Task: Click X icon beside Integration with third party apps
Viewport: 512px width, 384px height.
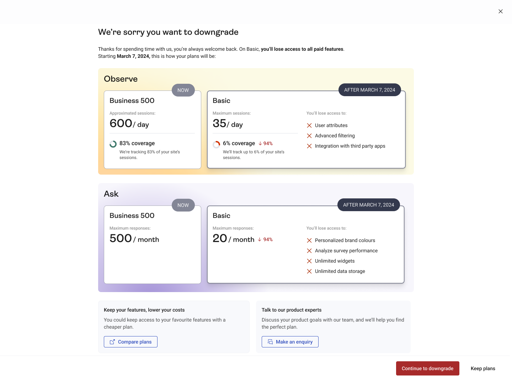Action: [x=309, y=146]
